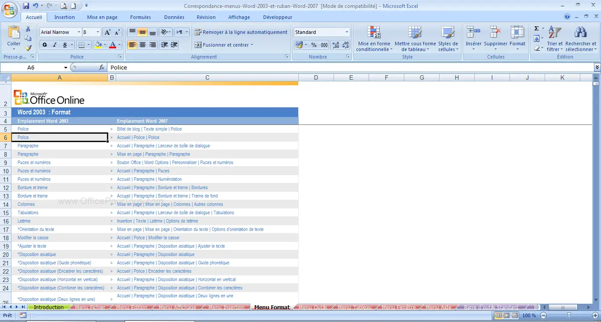Center text horizontally in cell
The image size is (601, 322).
coord(142,45)
